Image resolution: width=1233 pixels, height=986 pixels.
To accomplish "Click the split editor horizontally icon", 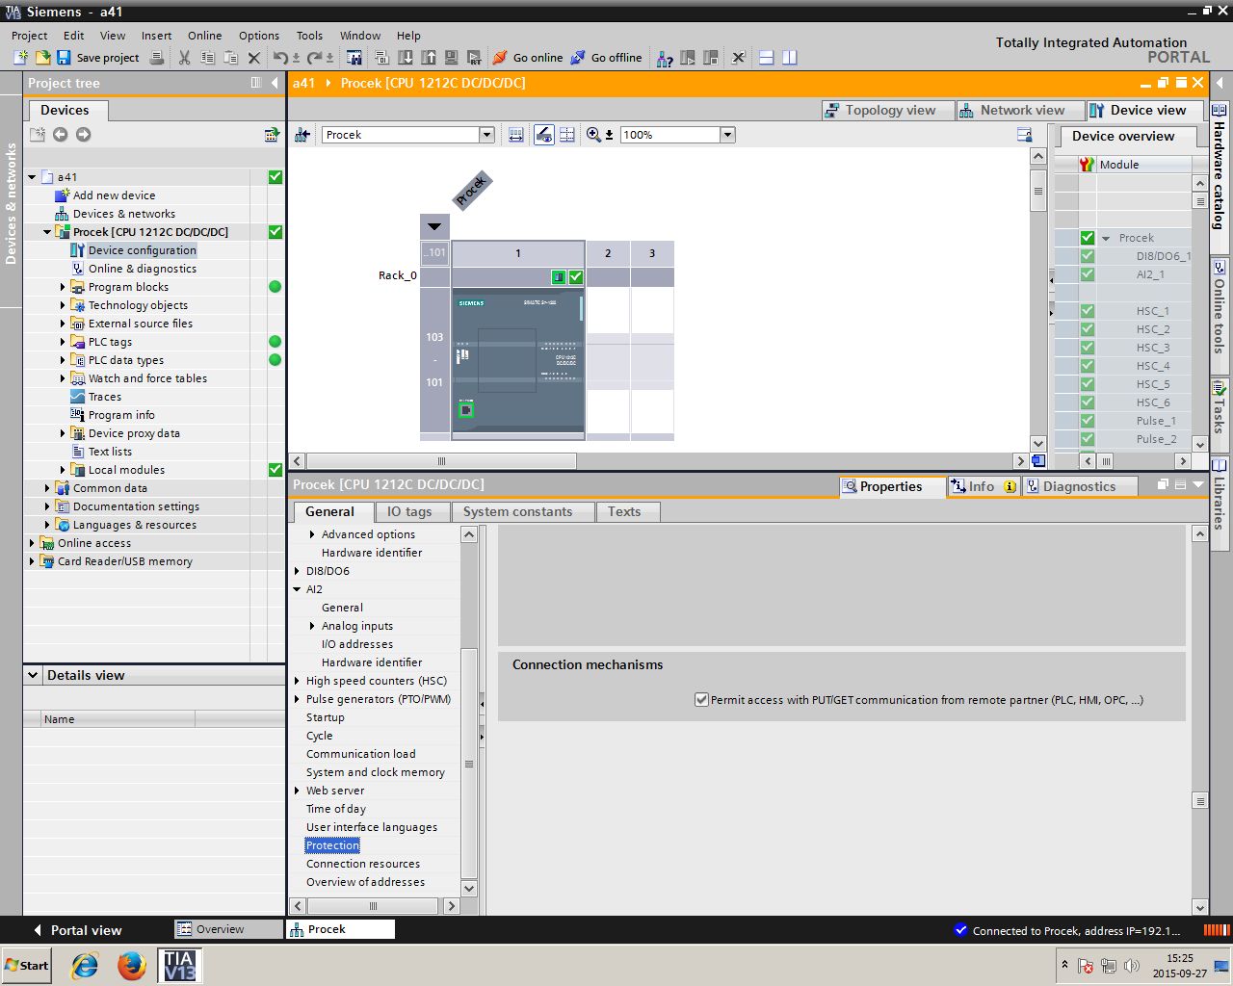I will click(x=767, y=58).
